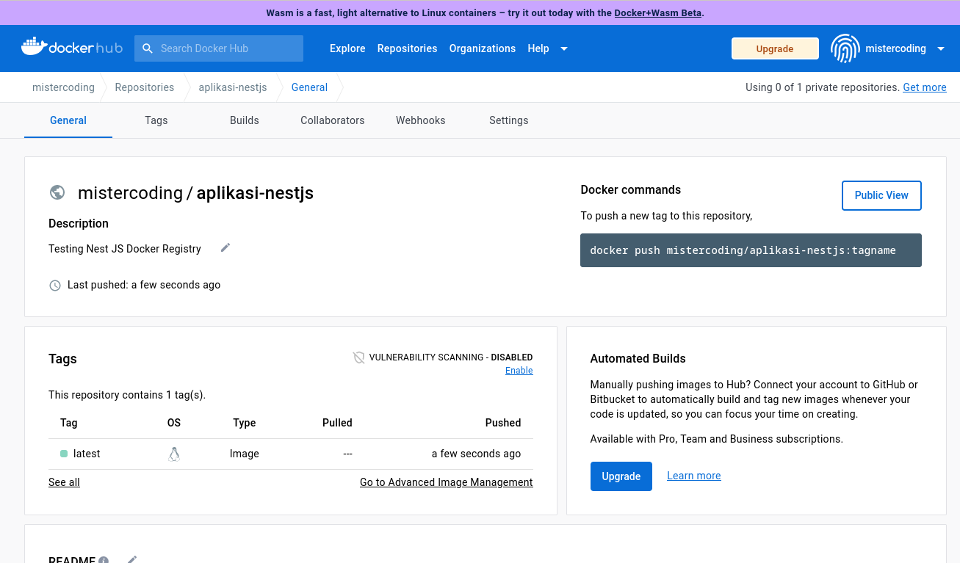Click the fingerprint avatar icon
This screenshot has width=960, height=563.
[845, 48]
